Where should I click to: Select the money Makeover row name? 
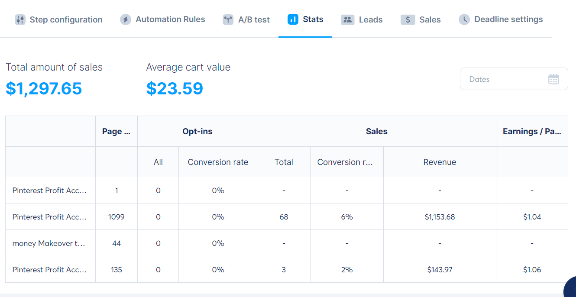[49, 243]
